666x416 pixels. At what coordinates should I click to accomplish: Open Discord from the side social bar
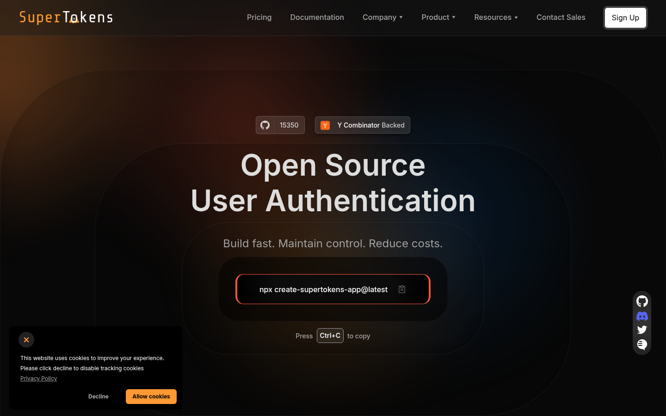pos(642,316)
